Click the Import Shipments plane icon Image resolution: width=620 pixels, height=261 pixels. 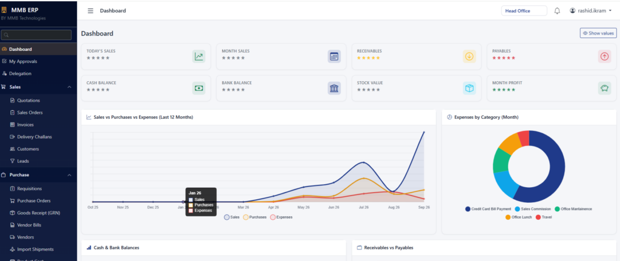[x=12, y=249]
